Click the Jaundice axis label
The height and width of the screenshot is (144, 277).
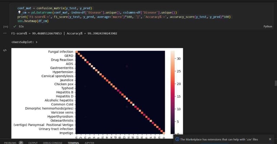pos(67,80)
